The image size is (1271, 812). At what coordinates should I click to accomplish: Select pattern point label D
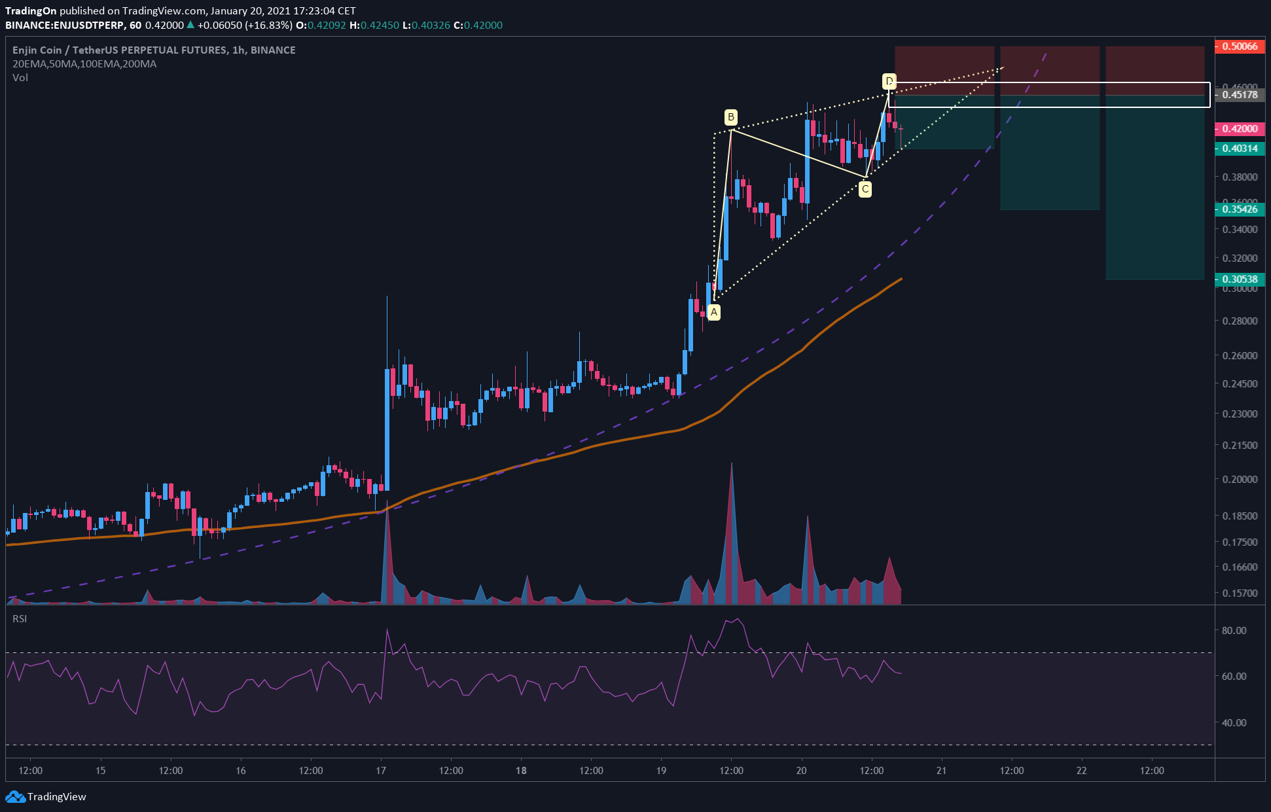coord(889,81)
